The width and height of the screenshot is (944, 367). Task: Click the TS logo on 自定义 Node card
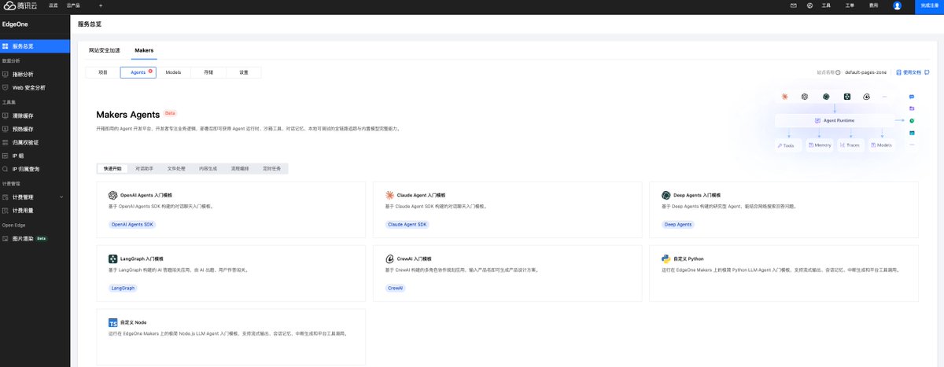[112, 323]
